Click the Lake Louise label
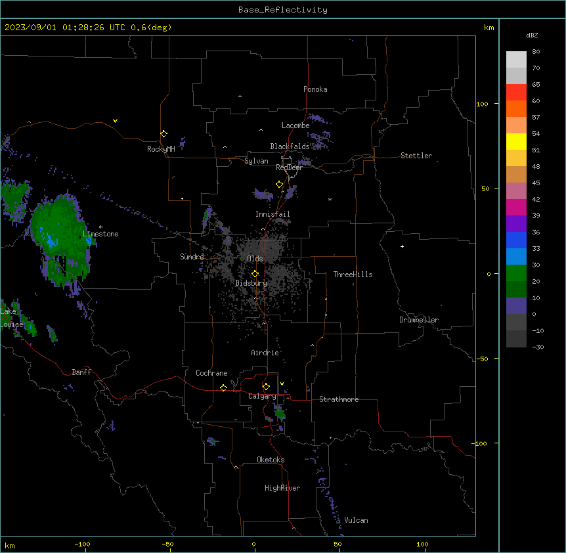 [x=12, y=318]
